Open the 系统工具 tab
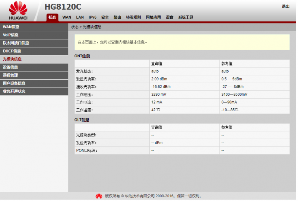The image size is (298, 201). (186, 17)
